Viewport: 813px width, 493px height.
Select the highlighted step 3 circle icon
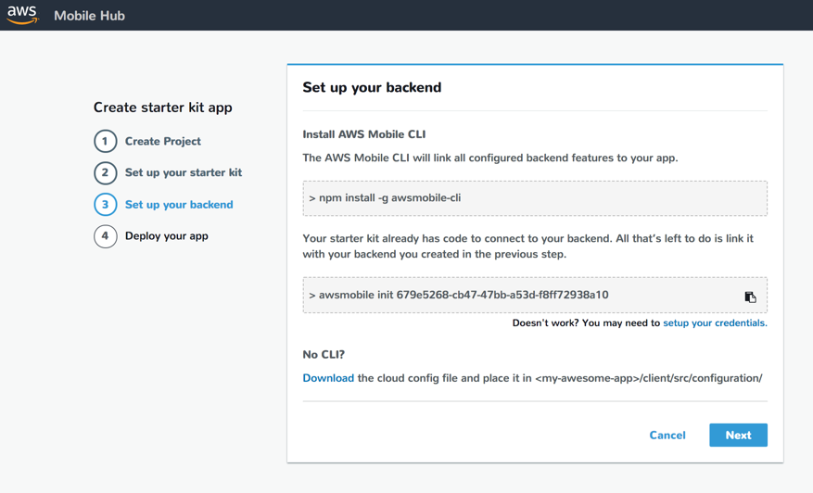tap(106, 204)
